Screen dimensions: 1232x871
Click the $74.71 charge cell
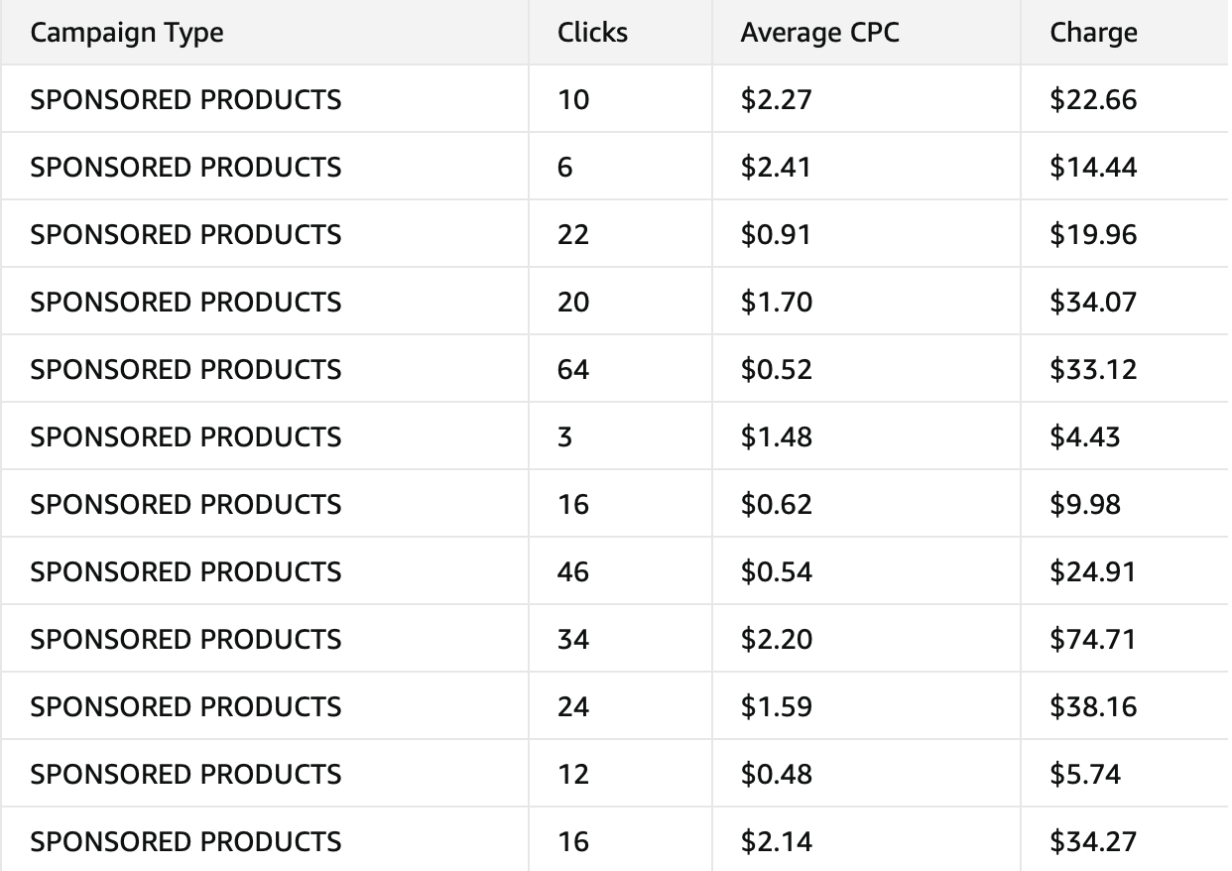1093,640
